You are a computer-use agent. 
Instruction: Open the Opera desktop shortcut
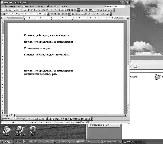(x=33, y=130)
